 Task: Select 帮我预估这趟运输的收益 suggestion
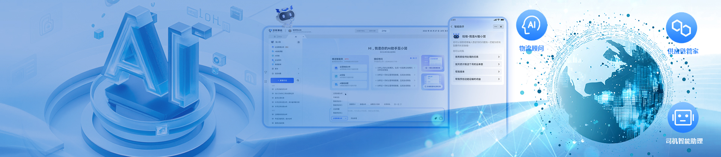point(477,79)
